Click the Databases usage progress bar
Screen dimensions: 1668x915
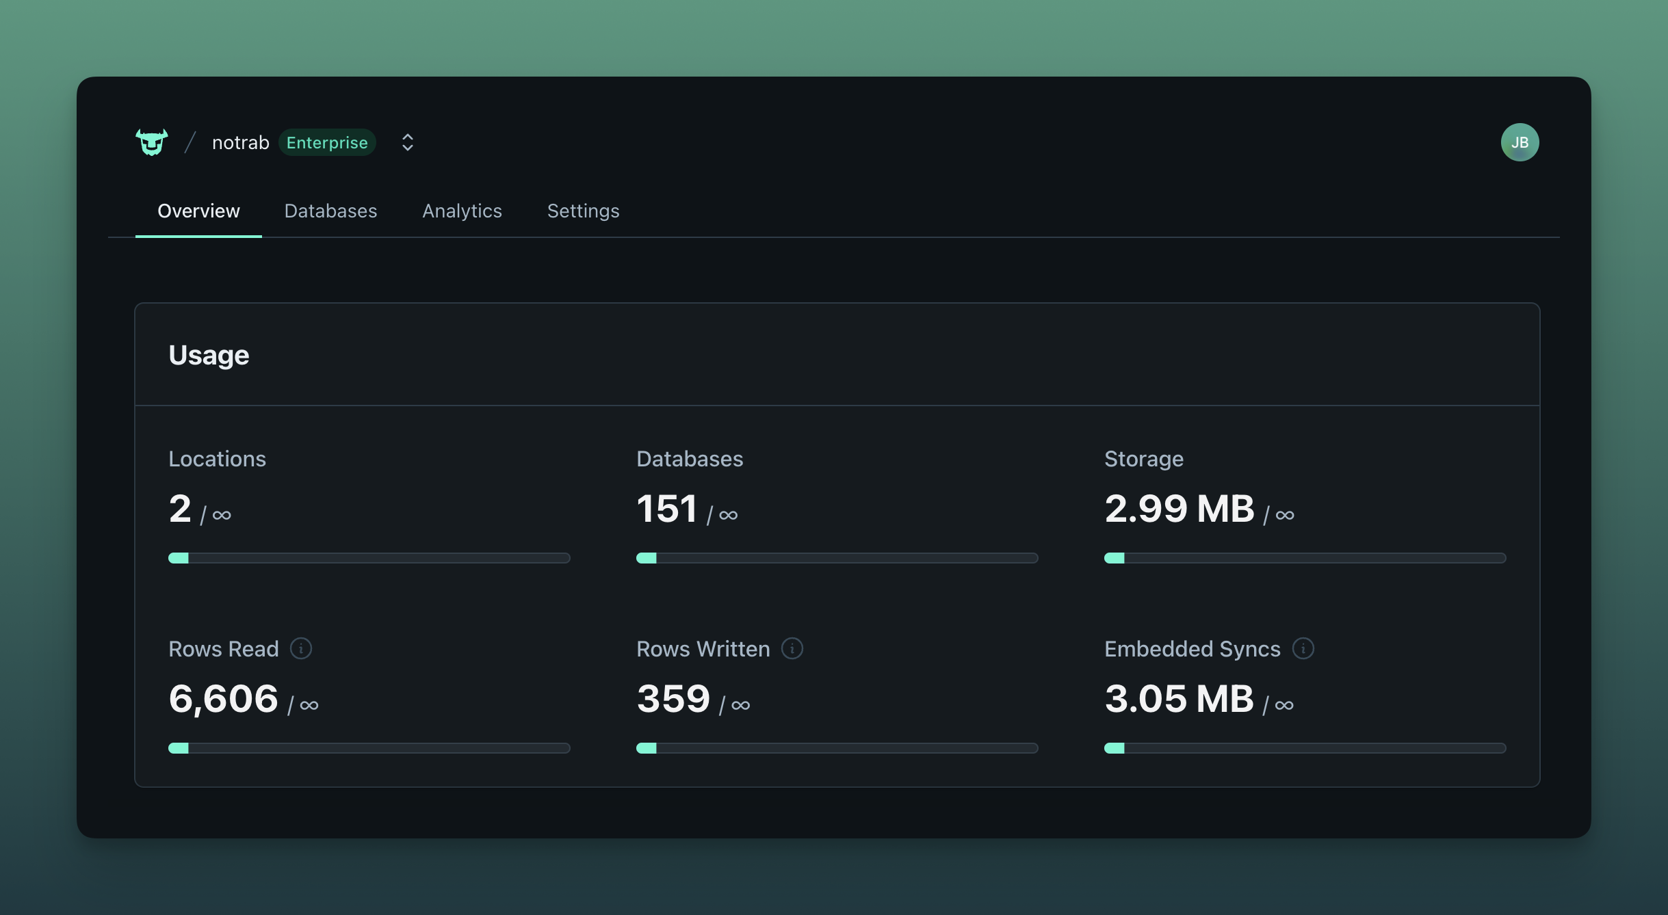[x=837, y=558]
